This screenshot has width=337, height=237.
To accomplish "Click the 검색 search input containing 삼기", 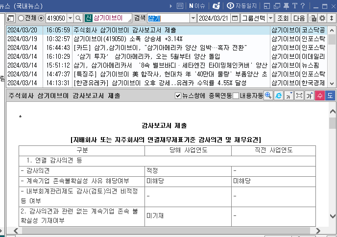I will [x=168, y=19].
